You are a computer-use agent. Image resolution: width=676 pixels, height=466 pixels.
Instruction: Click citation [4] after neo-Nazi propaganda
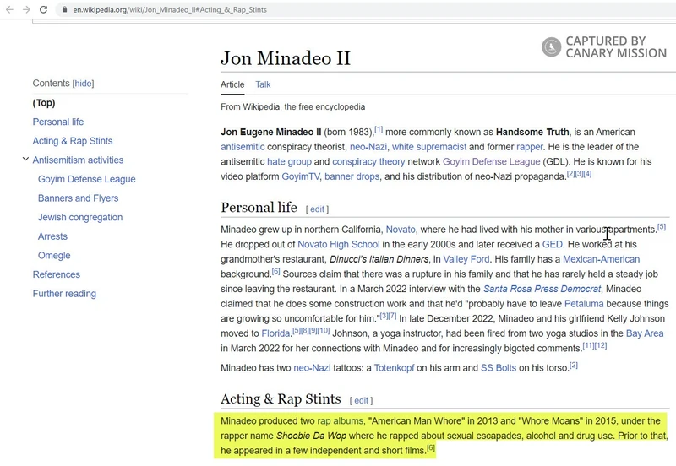[x=587, y=174]
